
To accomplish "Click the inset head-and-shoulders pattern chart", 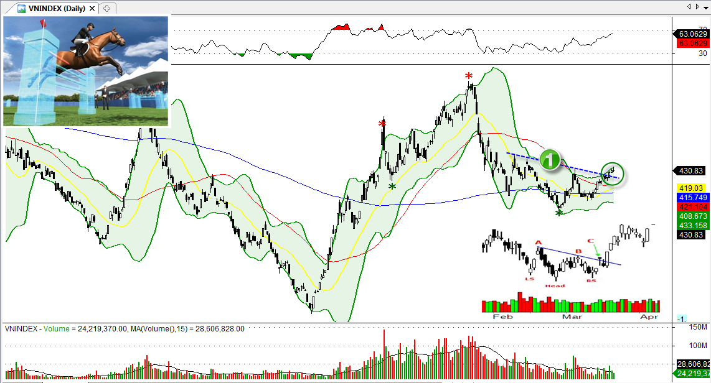I will click(x=571, y=270).
